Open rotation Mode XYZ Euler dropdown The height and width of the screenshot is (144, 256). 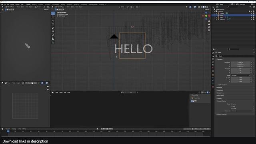(240, 75)
